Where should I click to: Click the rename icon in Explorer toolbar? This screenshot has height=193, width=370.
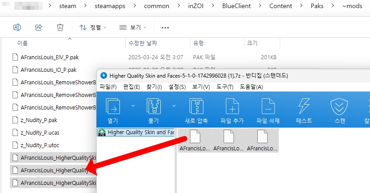17,27
